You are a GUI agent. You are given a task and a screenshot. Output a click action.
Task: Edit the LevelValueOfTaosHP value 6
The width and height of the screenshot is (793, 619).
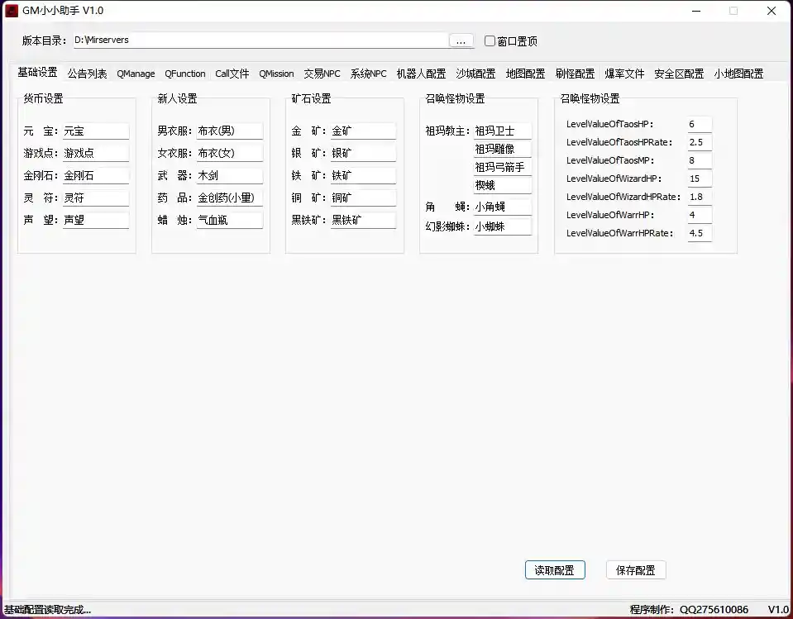pos(700,124)
